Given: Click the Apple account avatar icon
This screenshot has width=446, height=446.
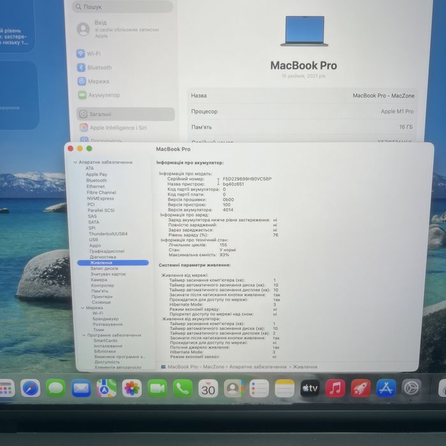Looking at the screenshot, I should tap(83, 29).
